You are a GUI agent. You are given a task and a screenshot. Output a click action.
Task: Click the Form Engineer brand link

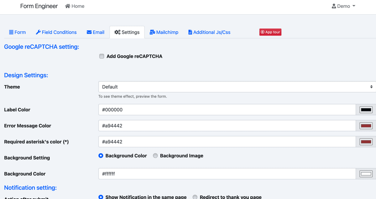[39, 6]
